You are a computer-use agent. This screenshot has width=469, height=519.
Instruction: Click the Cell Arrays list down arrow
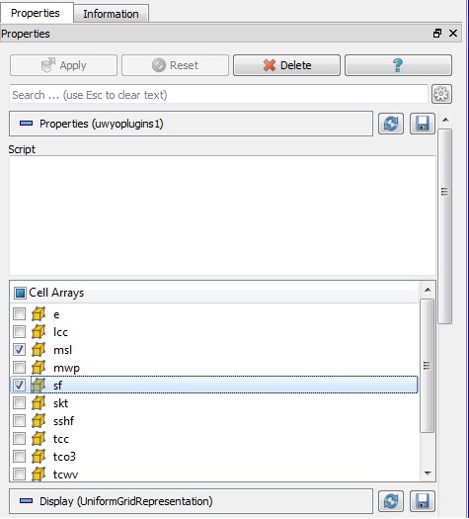(428, 474)
